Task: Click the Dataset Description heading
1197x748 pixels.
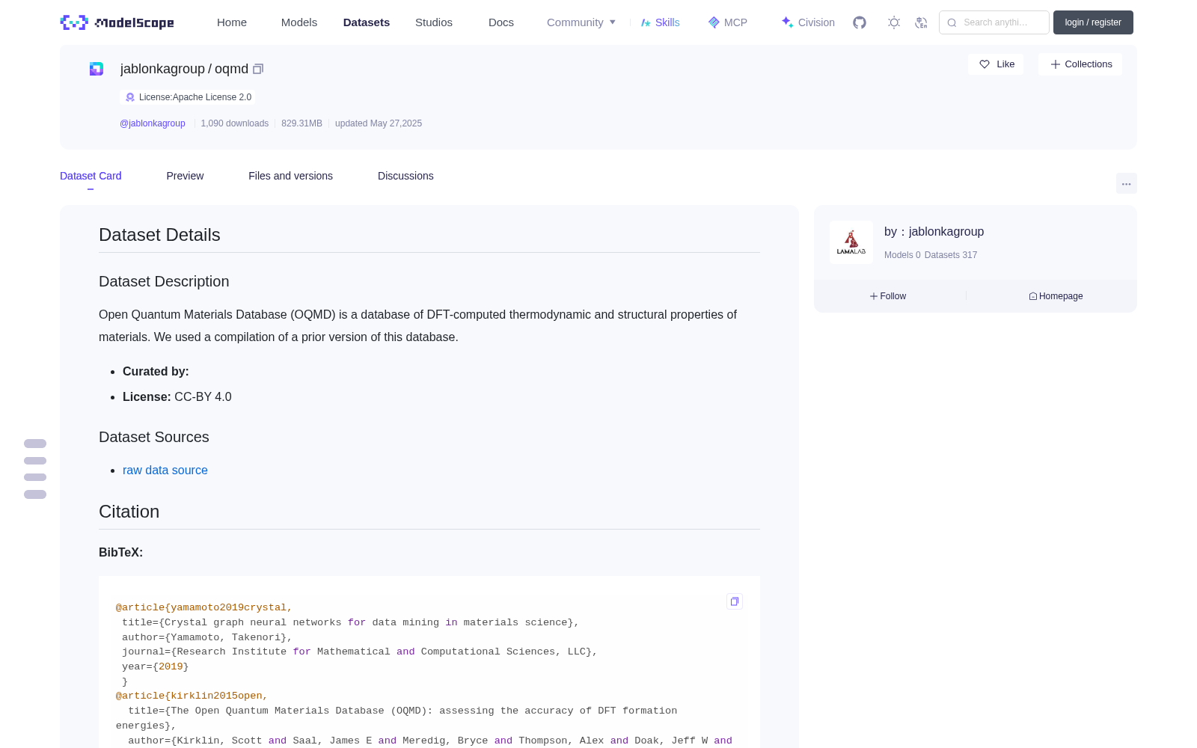Action: click(164, 281)
